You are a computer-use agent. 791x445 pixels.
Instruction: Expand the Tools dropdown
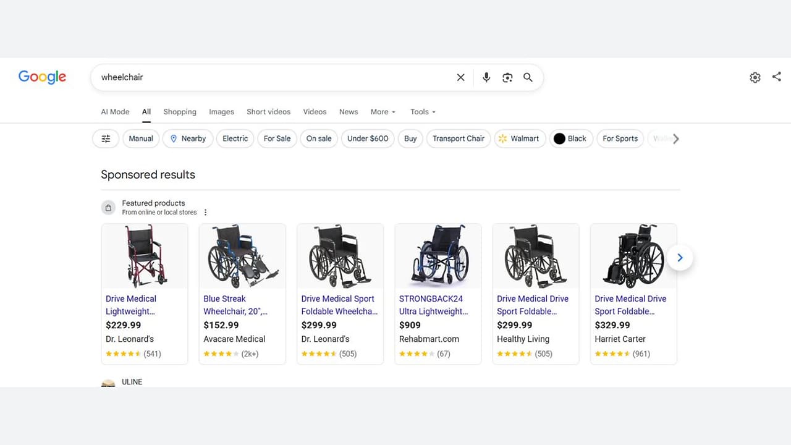pos(423,112)
